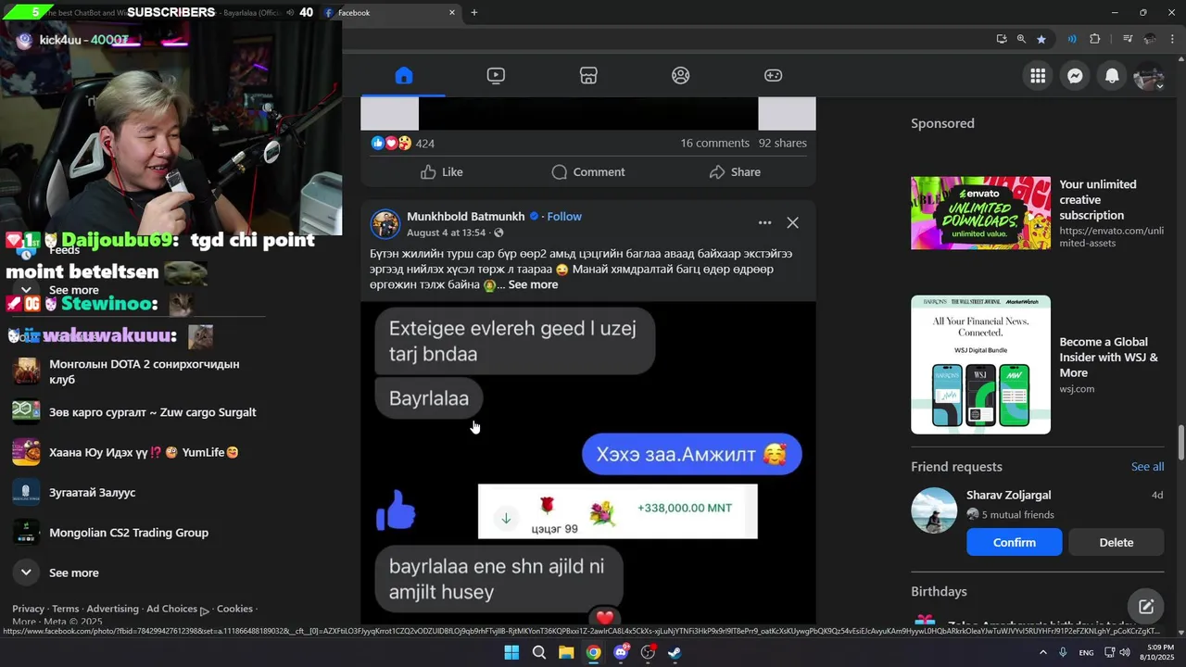This screenshot has height=667, width=1186.
Task: Open the blue sound-wave extension icon
Action: tap(1072, 39)
